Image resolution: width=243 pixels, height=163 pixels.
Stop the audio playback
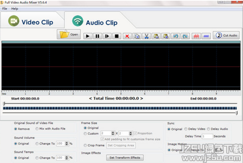coord(116,36)
